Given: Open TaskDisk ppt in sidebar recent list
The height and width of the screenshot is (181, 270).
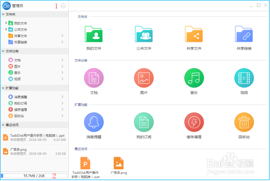Looking at the screenshot, I should (35, 138).
